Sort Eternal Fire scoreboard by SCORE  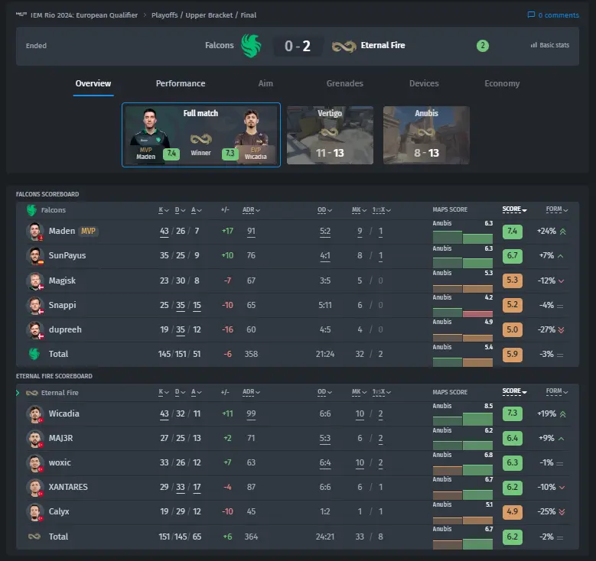514,391
